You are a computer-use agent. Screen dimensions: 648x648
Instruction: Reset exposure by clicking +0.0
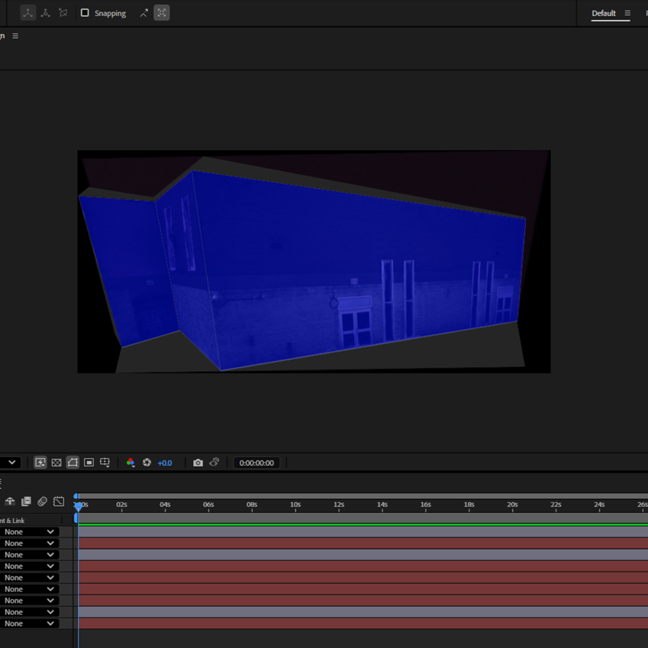(165, 462)
